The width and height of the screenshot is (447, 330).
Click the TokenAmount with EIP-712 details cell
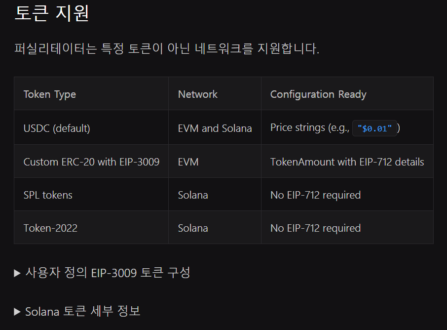[347, 162]
